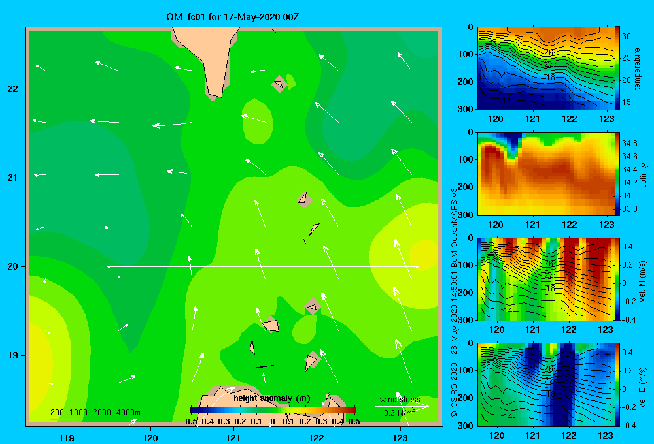The height and width of the screenshot is (444, 654).
Task: Click the "height anomaly (m)" label
Action: coord(272,398)
